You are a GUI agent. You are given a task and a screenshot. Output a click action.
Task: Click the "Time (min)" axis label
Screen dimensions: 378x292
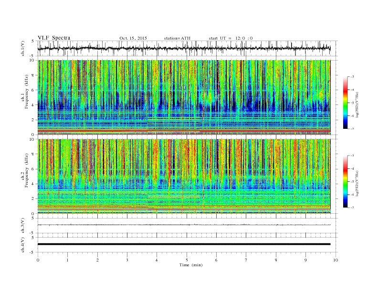click(191, 265)
